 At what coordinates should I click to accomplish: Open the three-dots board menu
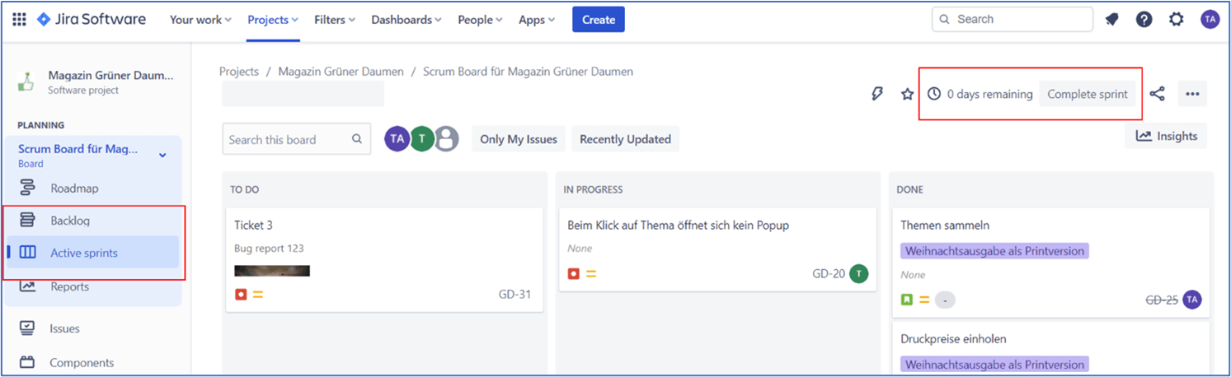(x=1192, y=94)
